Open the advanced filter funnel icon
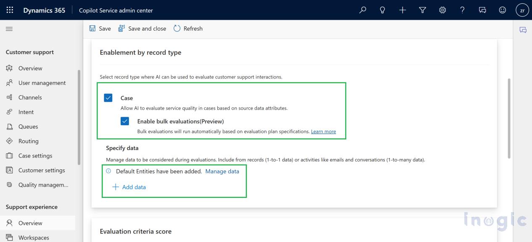The height and width of the screenshot is (242, 532). [x=422, y=10]
